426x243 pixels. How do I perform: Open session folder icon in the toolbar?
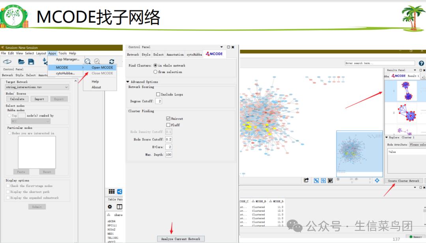coord(21,62)
